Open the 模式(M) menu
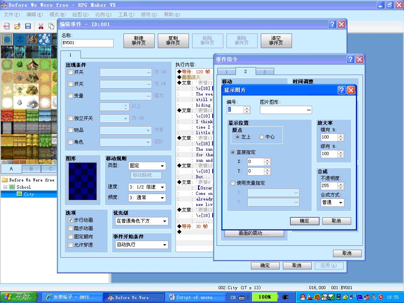The height and width of the screenshot is (303, 404). tap(58, 15)
